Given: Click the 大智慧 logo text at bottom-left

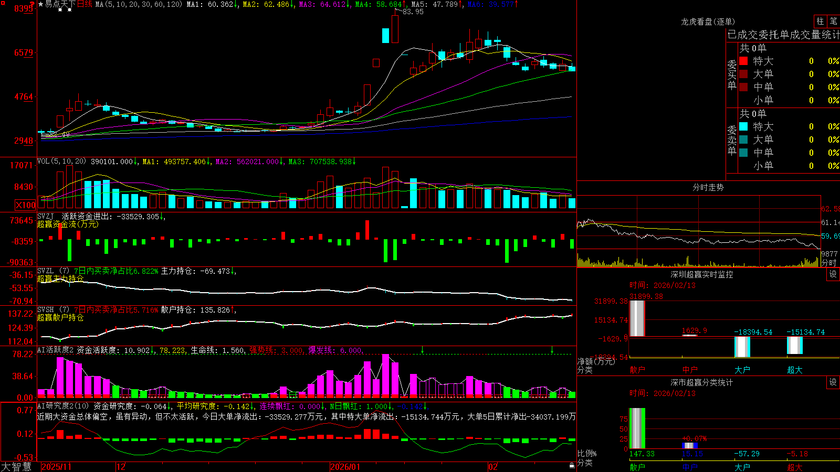Looking at the screenshot, I should tap(16, 466).
